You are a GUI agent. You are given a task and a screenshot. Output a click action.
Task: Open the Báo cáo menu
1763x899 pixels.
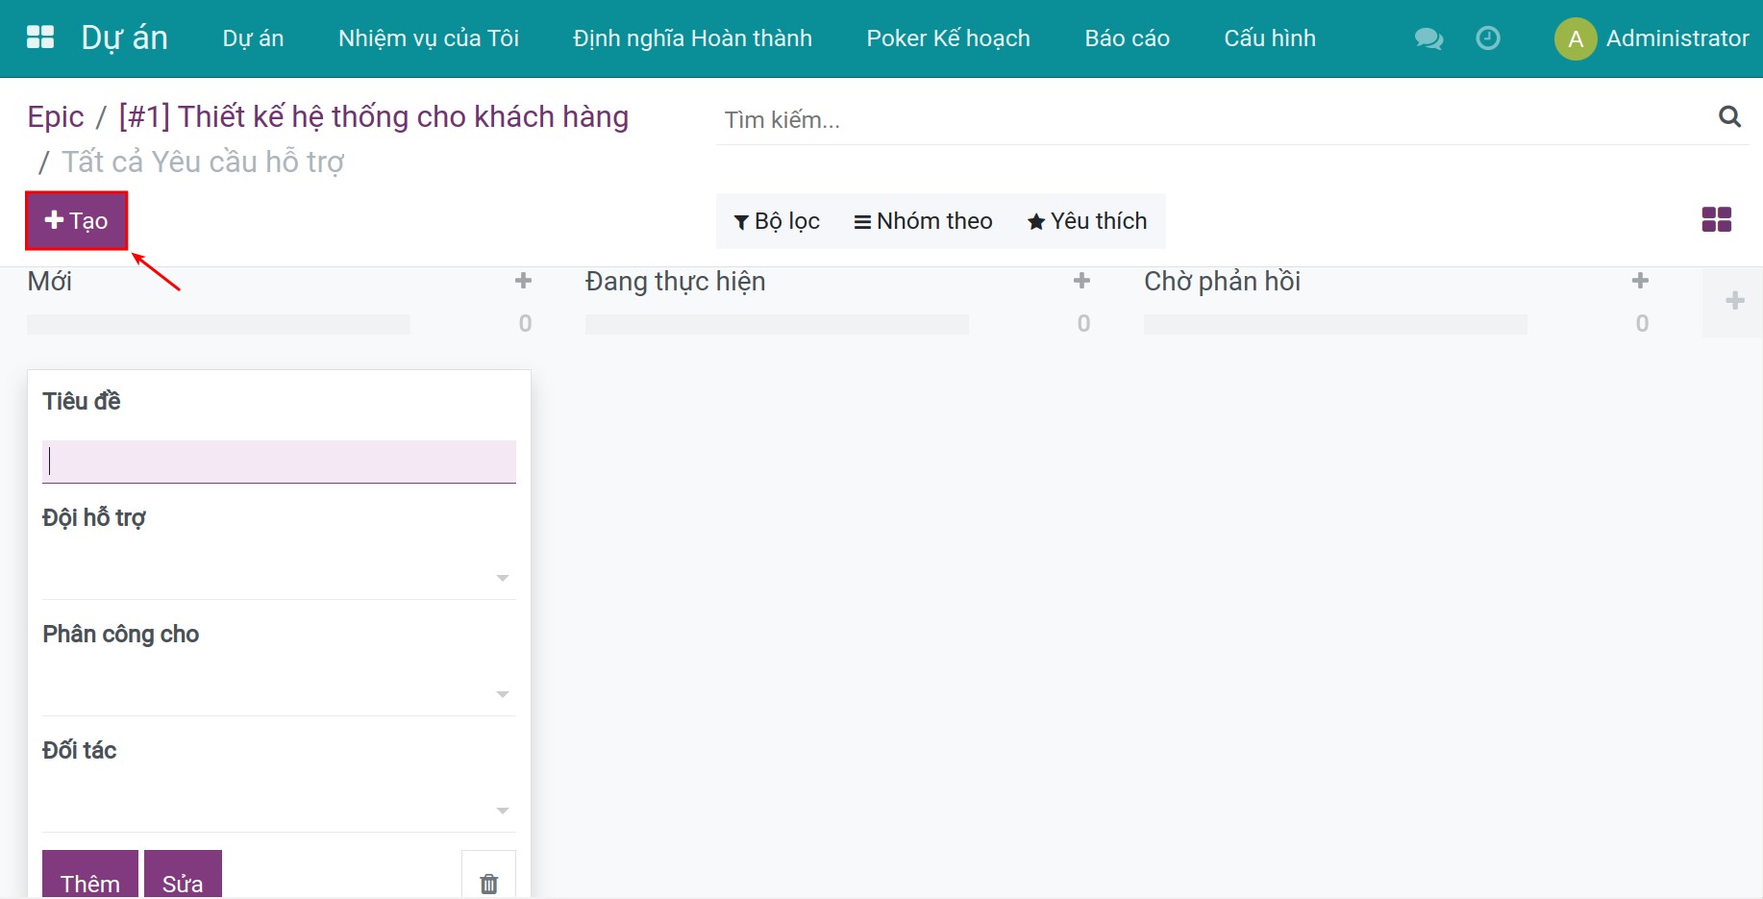pos(1126,37)
